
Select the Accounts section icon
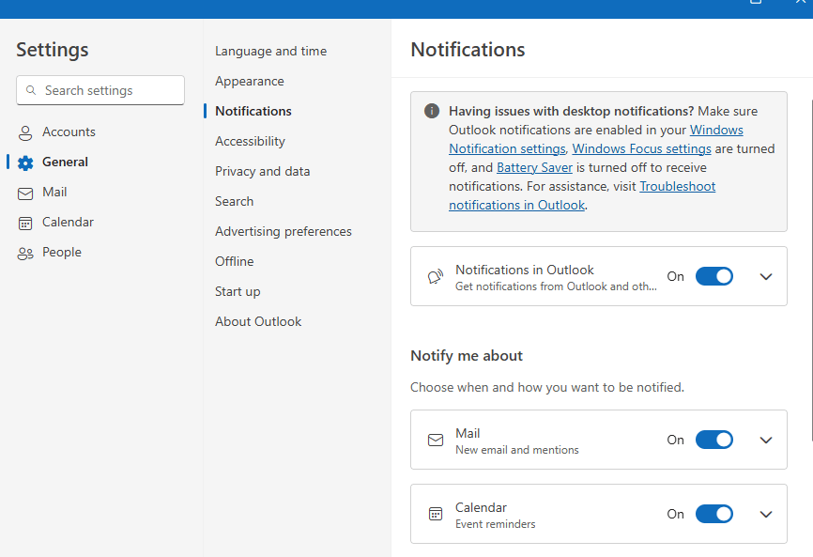coord(26,132)
